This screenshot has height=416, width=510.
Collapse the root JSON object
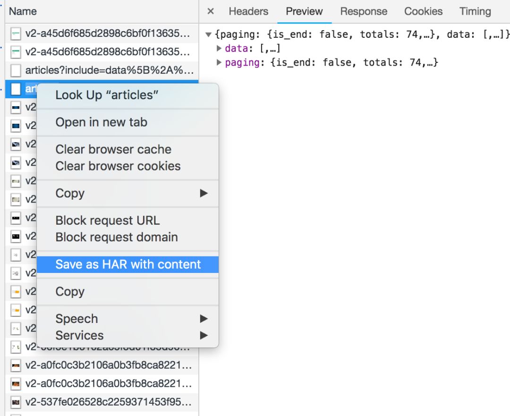[209, 34]
